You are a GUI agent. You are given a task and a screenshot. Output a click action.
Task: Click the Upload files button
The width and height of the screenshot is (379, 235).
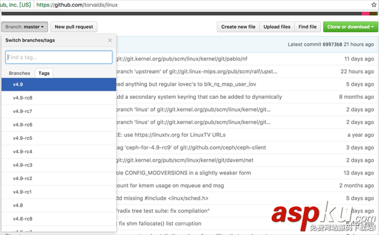click(x=277, y=26)
